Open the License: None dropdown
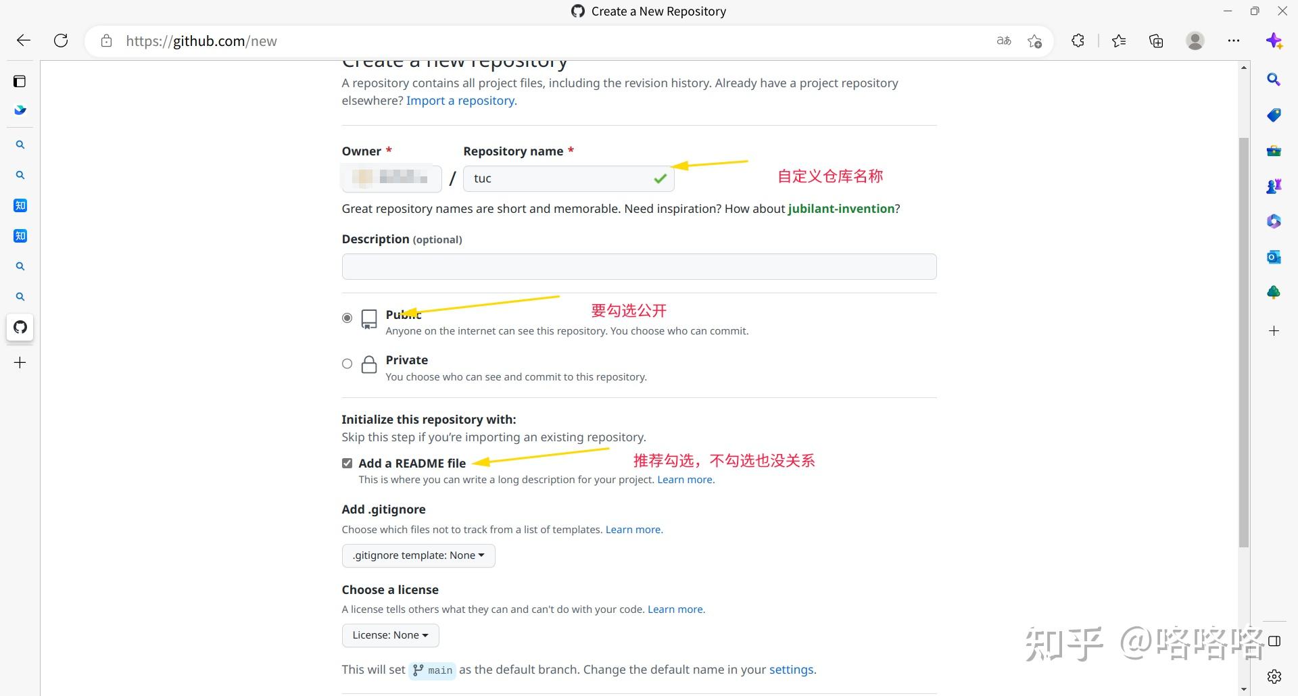This screenshot has height=696, width=1298. [x=390, y=635]
